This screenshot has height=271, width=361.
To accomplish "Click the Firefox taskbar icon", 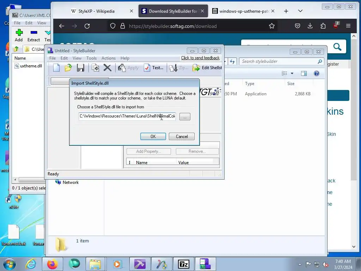I will [x=52, y=264].
